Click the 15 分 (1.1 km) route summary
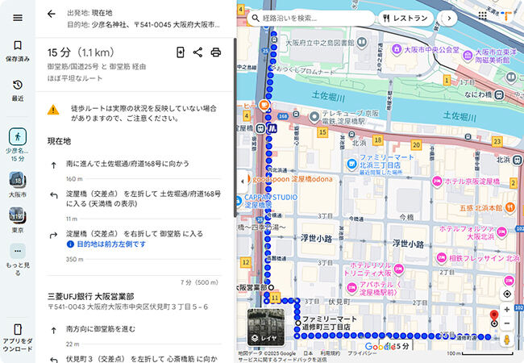 [x=81, y=52]
